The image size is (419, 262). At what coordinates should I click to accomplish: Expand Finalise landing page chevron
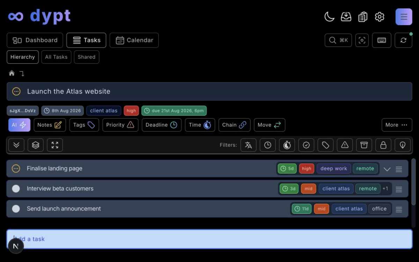click(x=387, y=169)
